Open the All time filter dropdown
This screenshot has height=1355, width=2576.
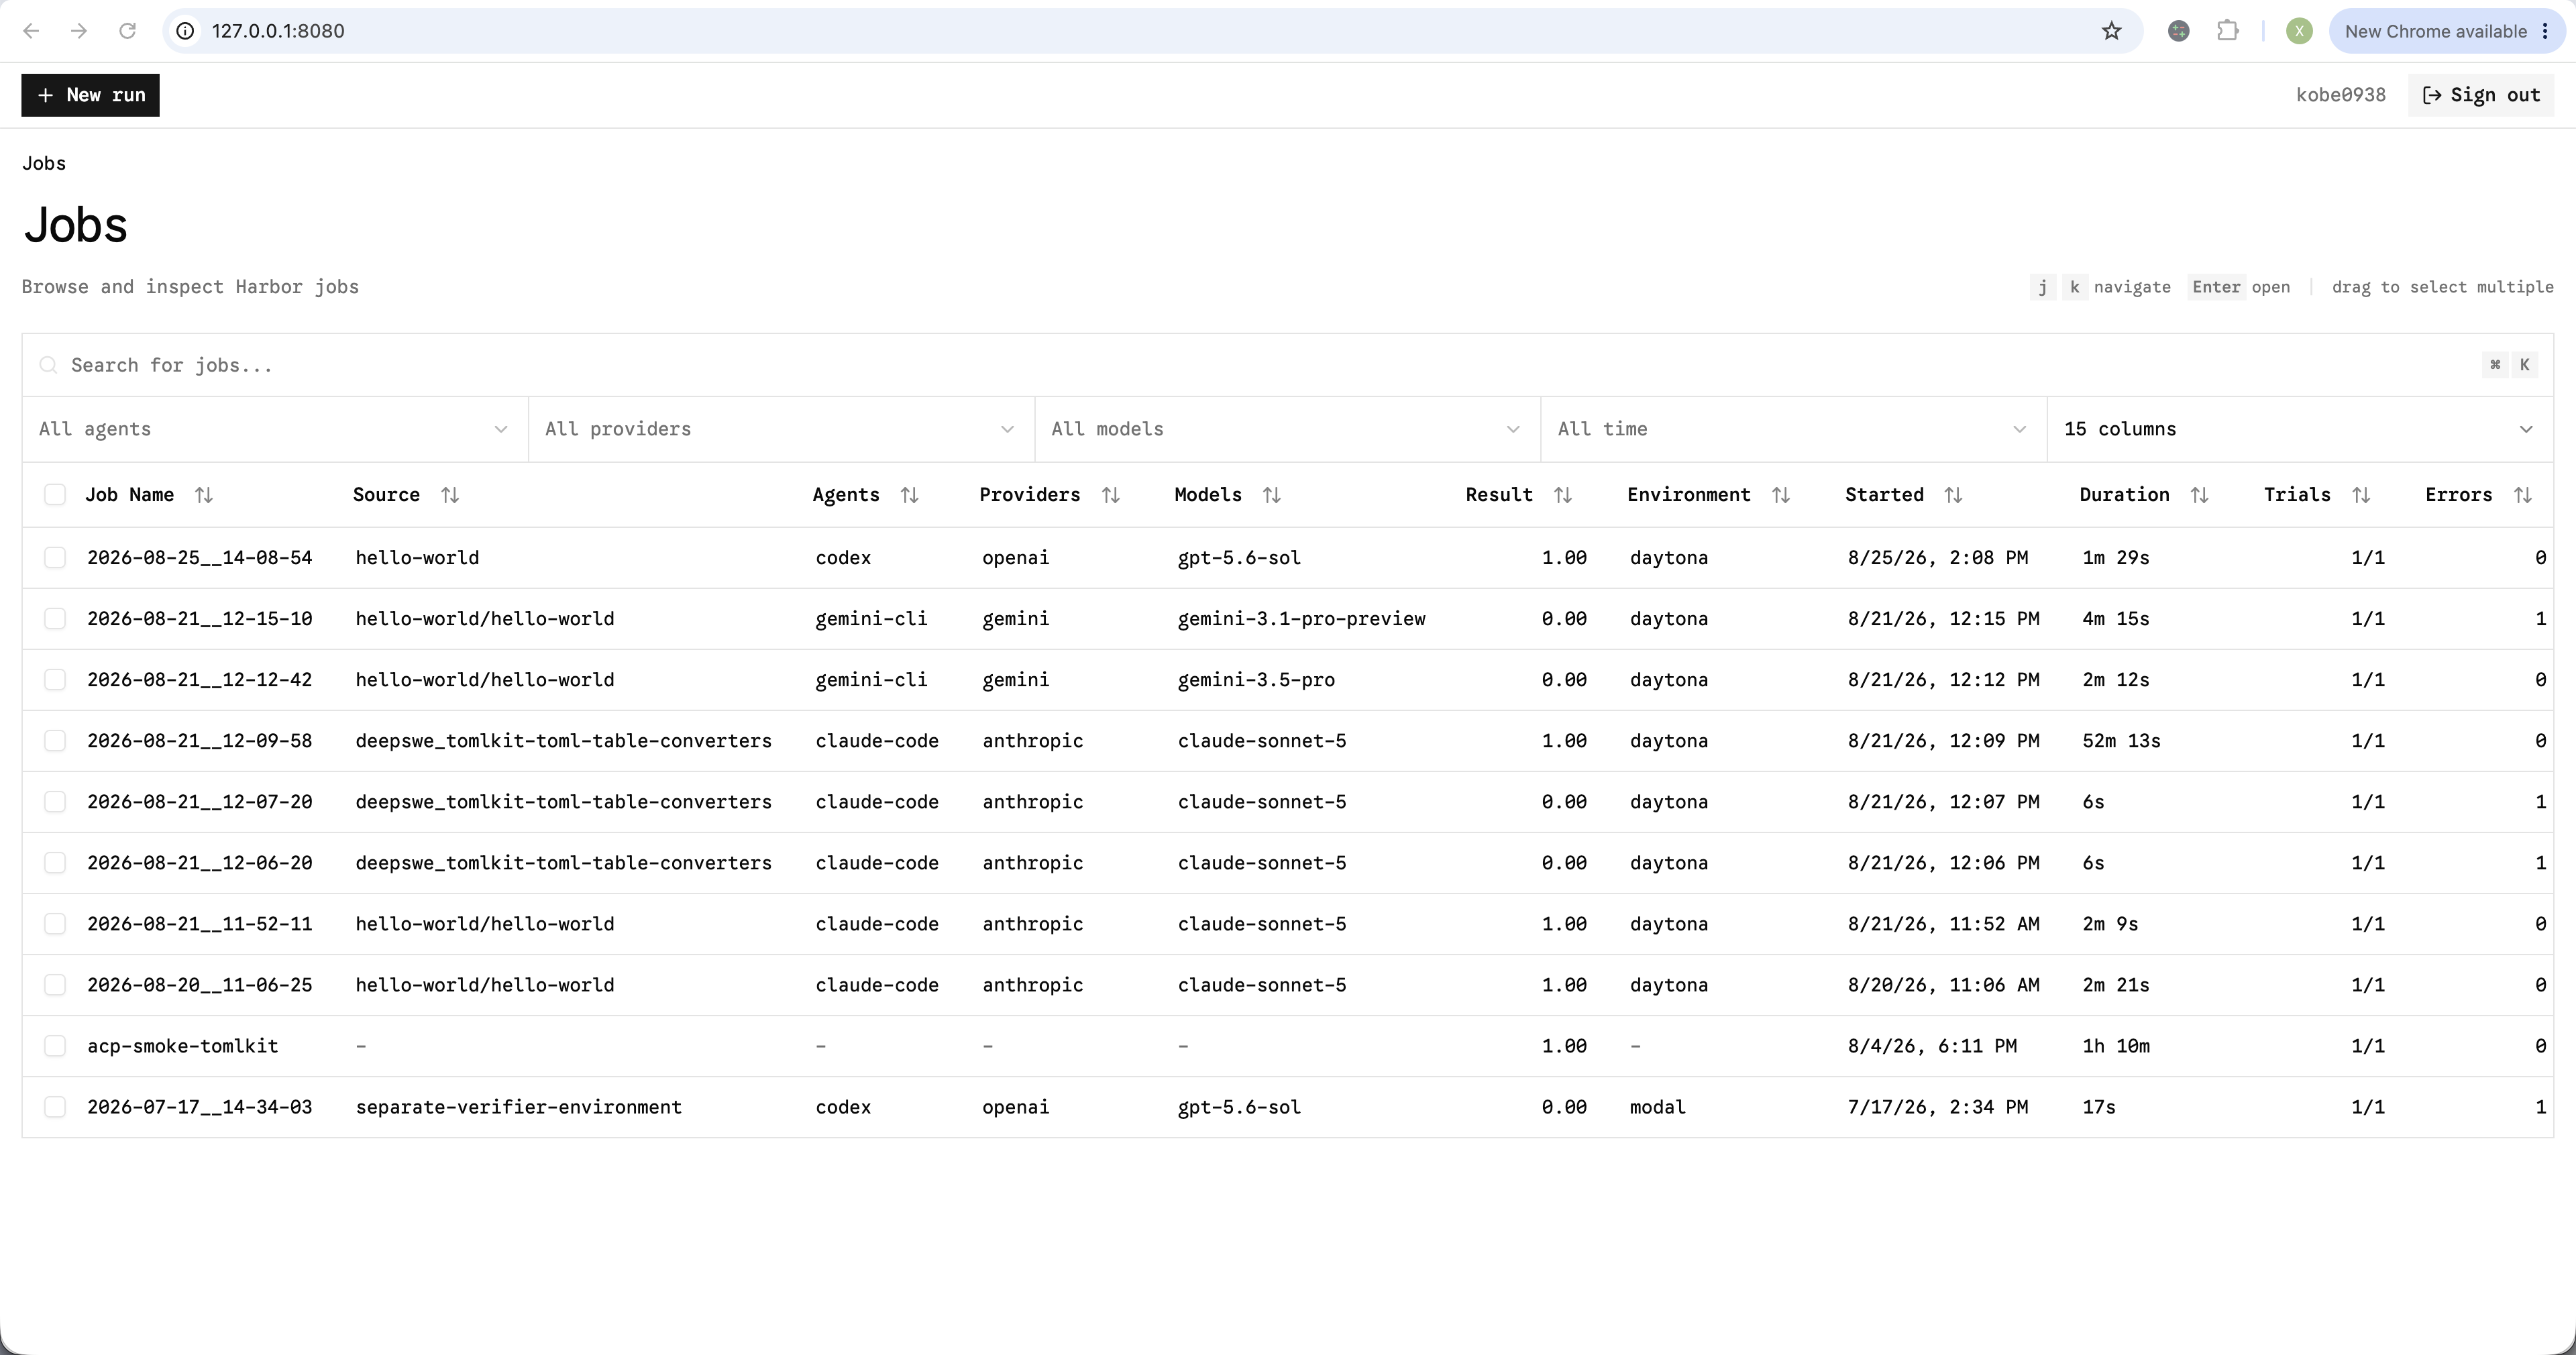pyautogui.click(x=1794, y=429)
